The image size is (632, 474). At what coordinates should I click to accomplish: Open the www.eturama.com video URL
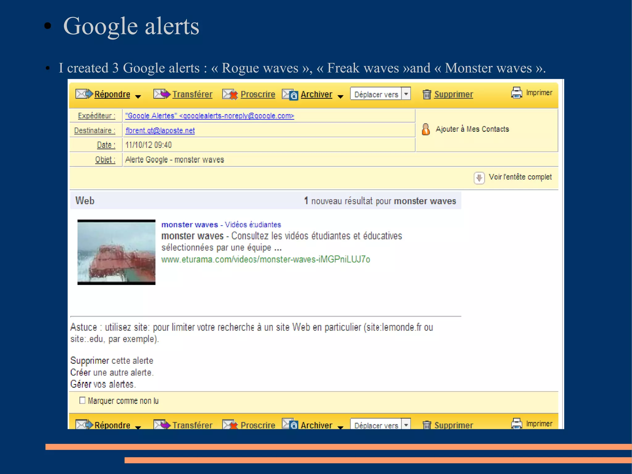[x=266, y=259]
